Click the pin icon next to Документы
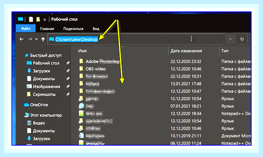 click(68, 79)
